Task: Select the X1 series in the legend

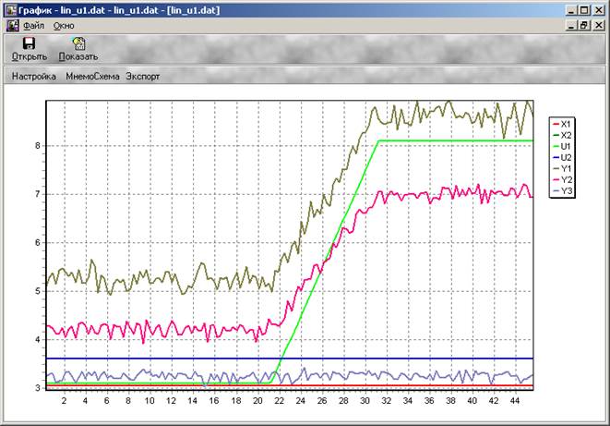Action: [x=567, y=124]
